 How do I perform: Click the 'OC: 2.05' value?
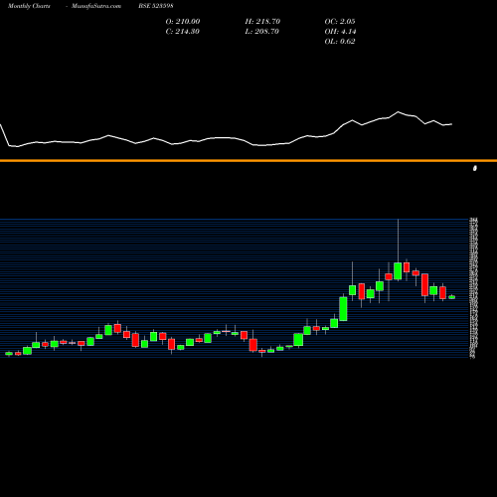pos(340,21)
